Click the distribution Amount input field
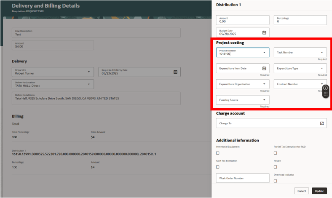 [x=243, y=20]
